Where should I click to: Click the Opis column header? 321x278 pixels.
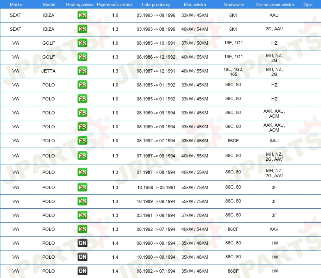click(x=307, y=4)
